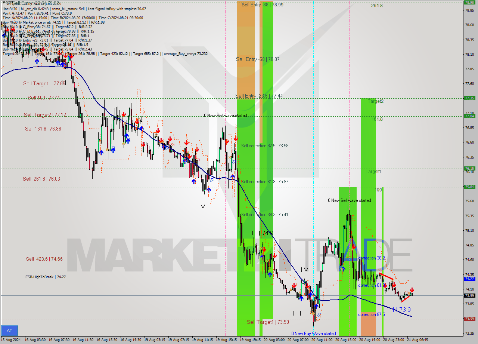This screenshot has width=478, height=344.
Task: Click the green 'Target1' label
Action: tap(373, 172)
